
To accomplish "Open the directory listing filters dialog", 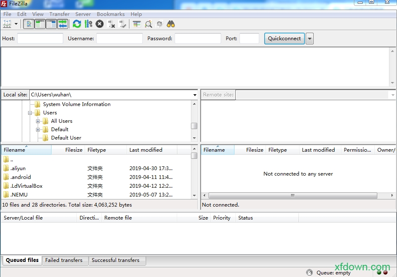I will click(137, 24).
